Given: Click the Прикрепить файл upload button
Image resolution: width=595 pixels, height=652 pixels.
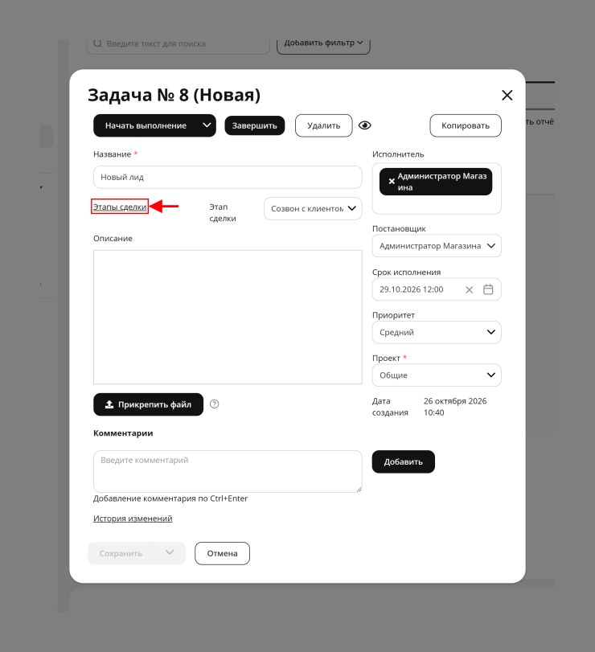Looking at the screenshot, I should pos(148,404).
